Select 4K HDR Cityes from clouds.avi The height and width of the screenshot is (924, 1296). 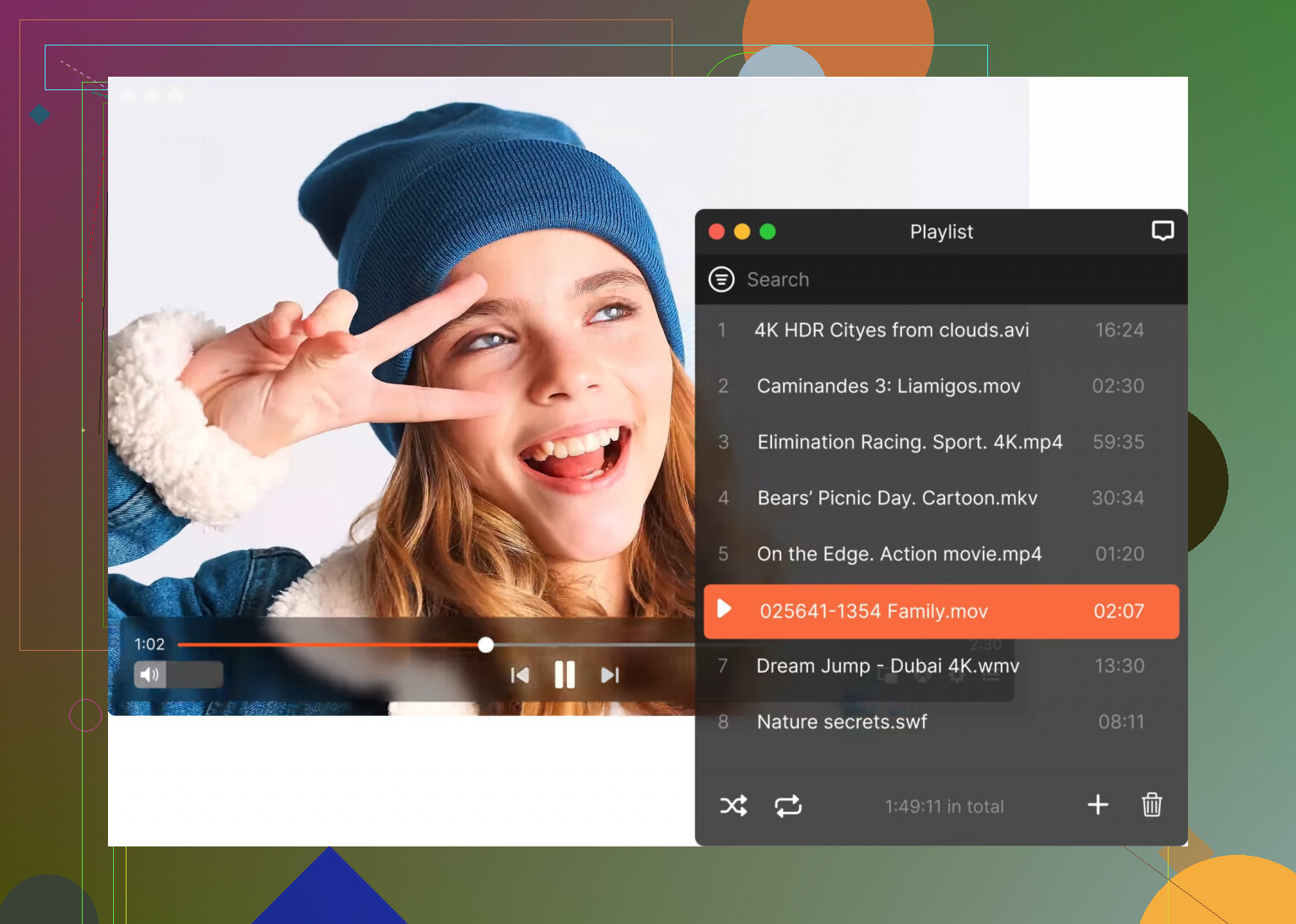941,330
